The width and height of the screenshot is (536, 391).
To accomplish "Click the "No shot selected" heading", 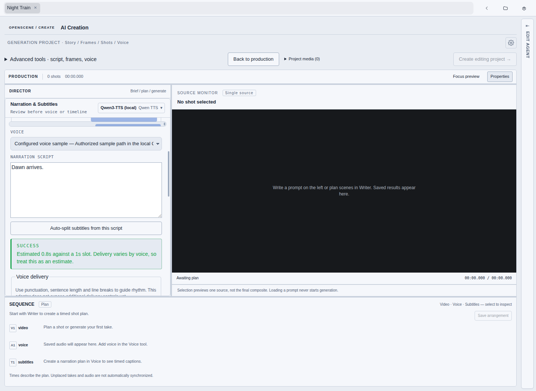I will click(197, 102).
